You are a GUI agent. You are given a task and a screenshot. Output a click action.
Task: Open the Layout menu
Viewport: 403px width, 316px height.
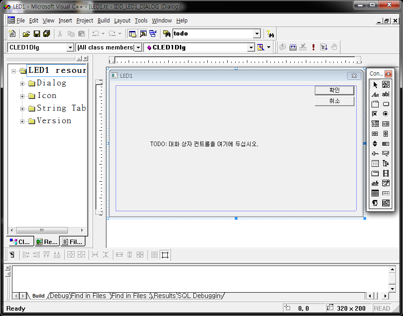122,21
